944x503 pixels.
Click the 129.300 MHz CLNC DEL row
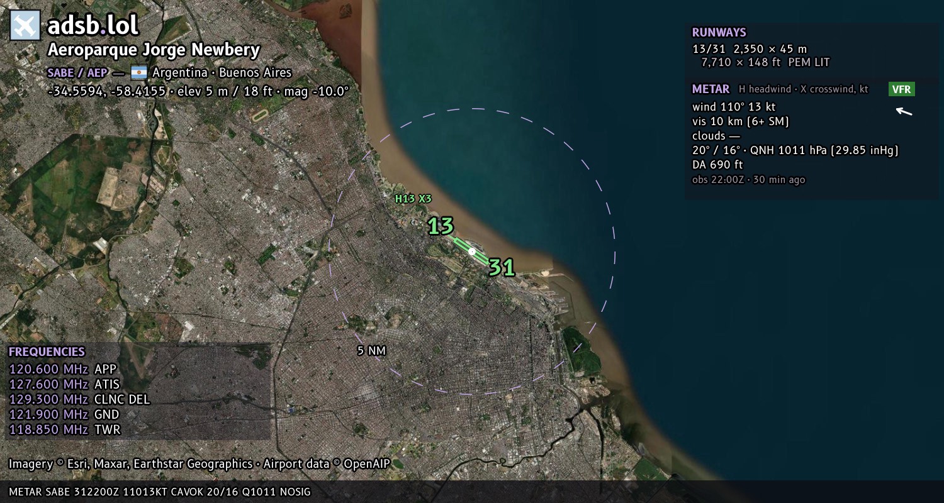coord(79,399)
